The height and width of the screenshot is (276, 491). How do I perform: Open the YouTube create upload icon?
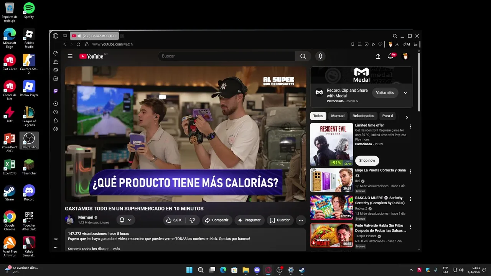click(378, 56)
